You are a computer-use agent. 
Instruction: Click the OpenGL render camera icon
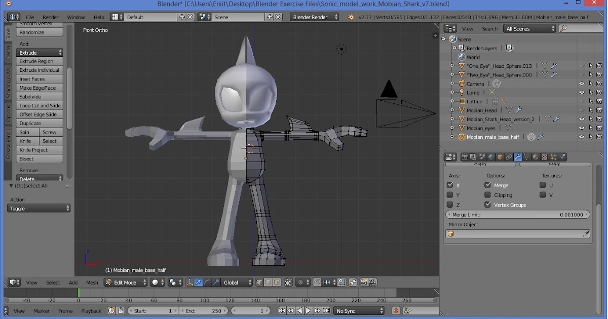[x=364, y=283]
